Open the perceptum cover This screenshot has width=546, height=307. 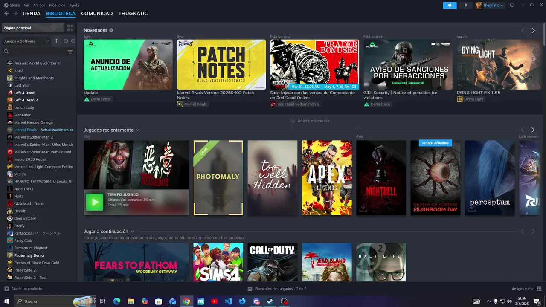(x=490, y=178)
